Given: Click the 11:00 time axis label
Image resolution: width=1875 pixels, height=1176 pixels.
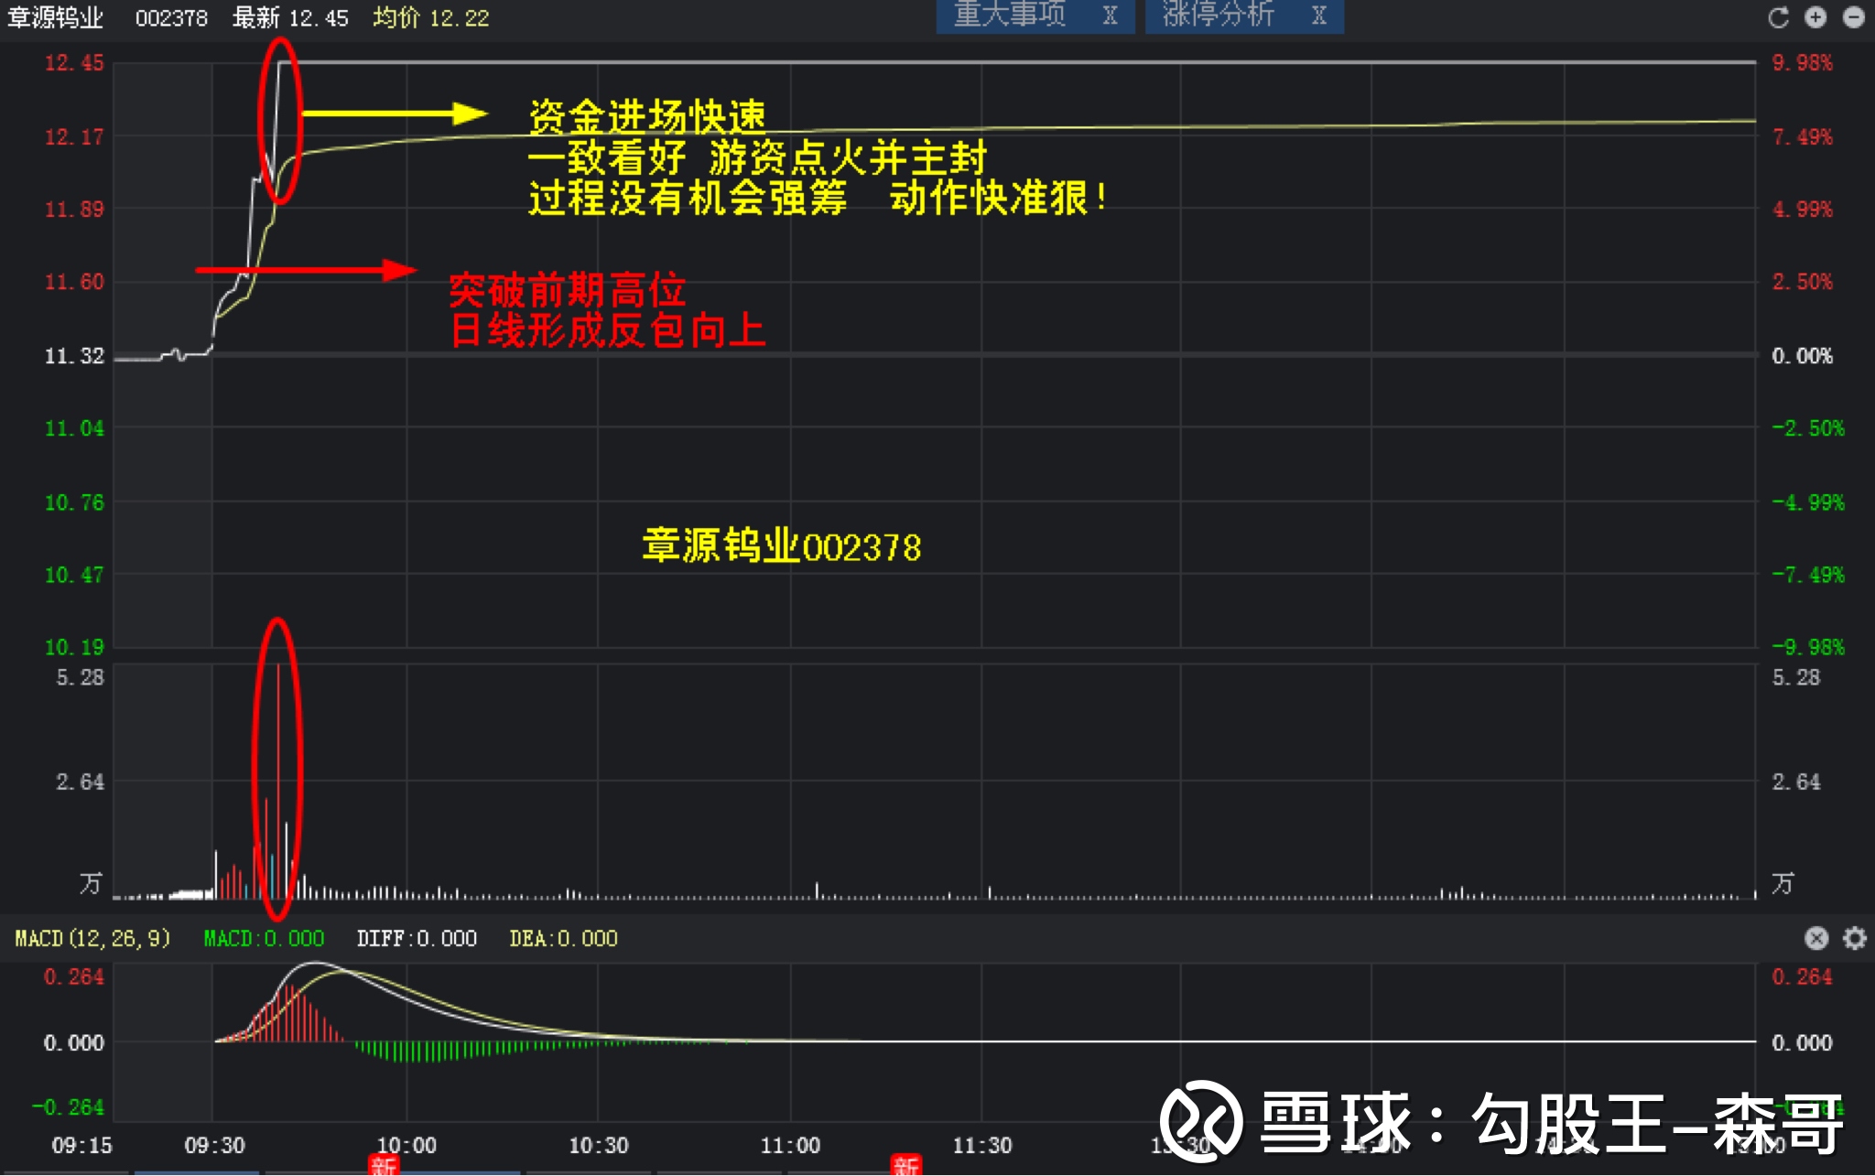Looking at the screenshot, I should tap(790, 1145).
